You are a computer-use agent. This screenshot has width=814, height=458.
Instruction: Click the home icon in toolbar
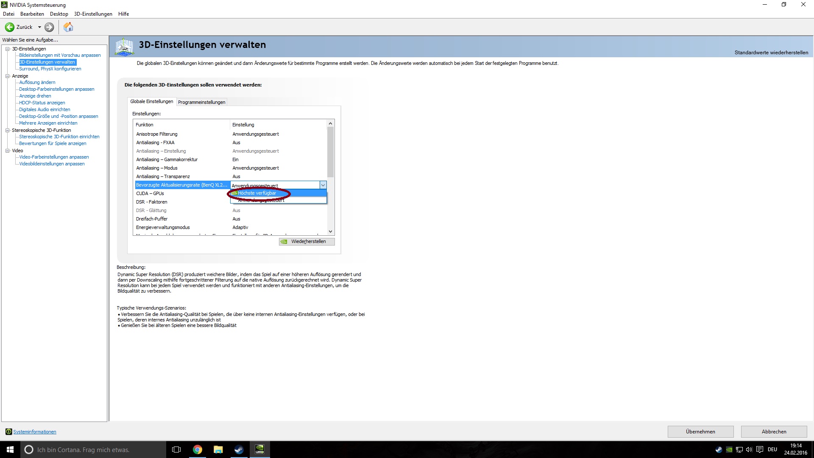point(68,27)
